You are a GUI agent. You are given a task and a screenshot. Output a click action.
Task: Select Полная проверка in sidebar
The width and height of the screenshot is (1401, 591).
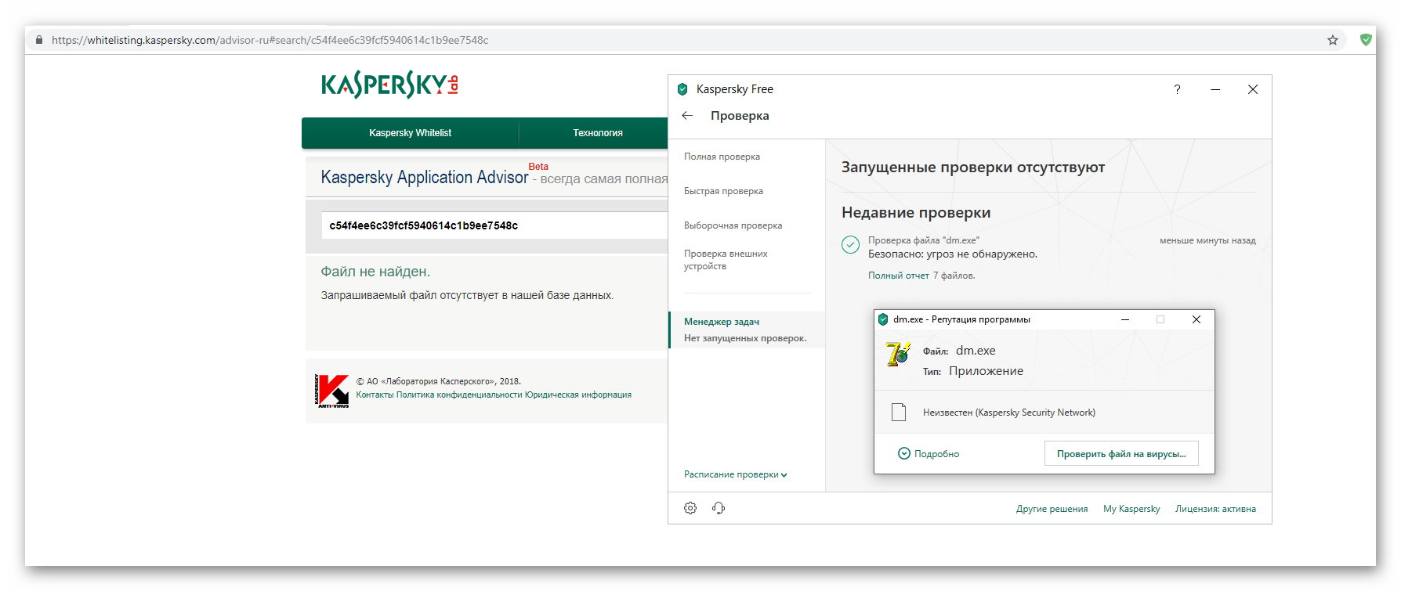722,157
